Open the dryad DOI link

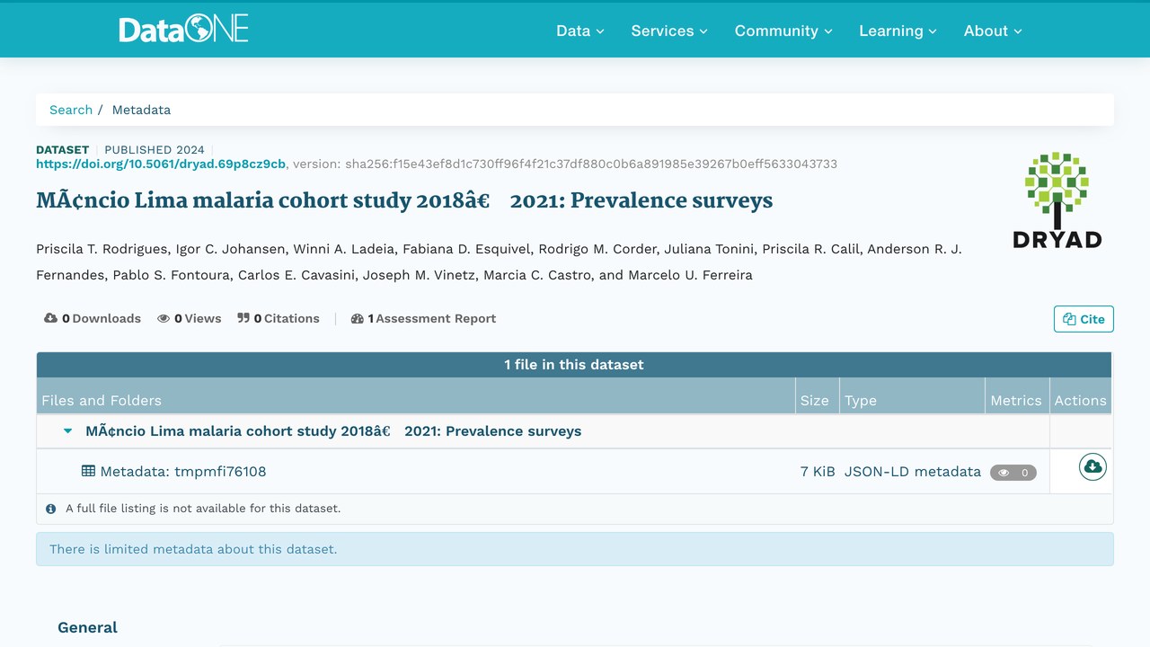pos(161,164)
